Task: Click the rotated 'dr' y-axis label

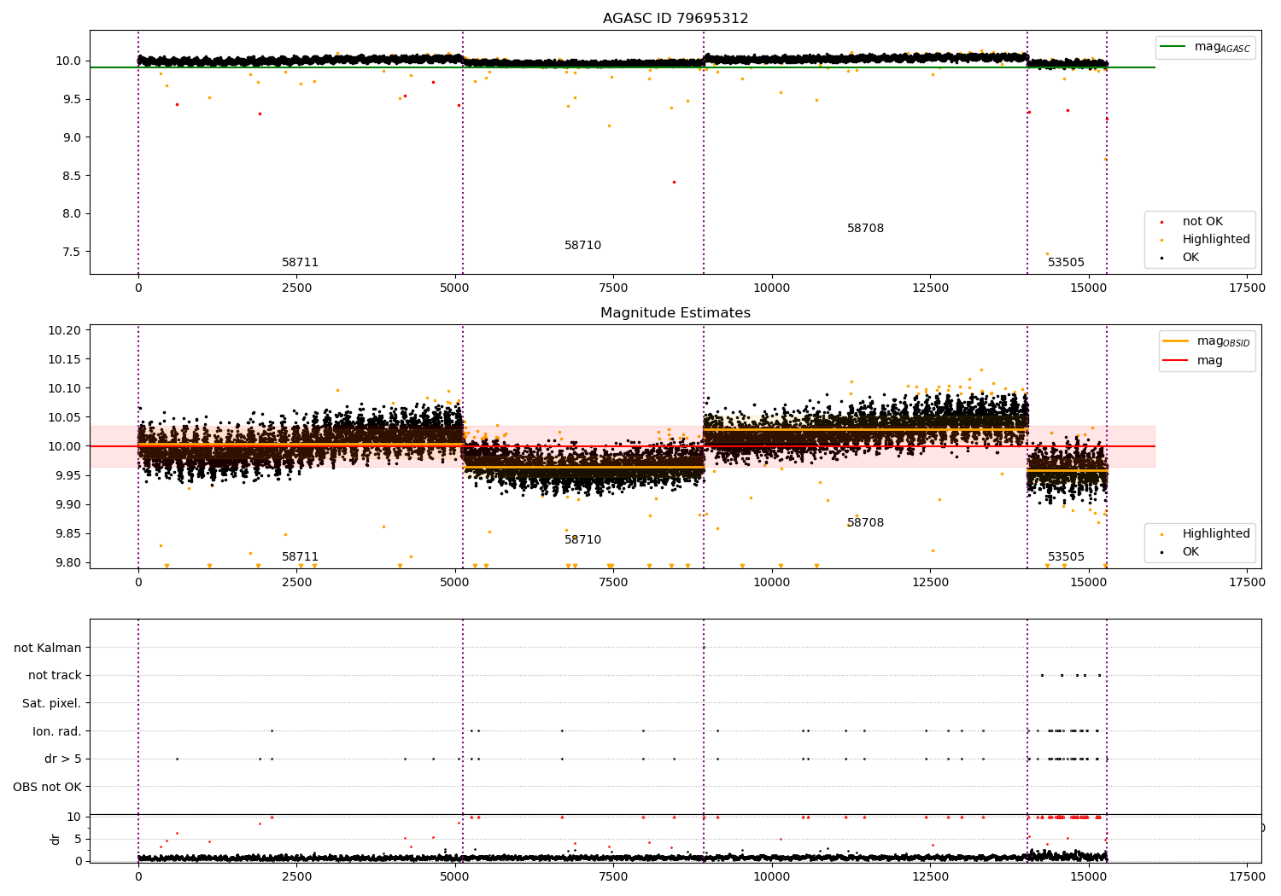Action: point(56,839)
